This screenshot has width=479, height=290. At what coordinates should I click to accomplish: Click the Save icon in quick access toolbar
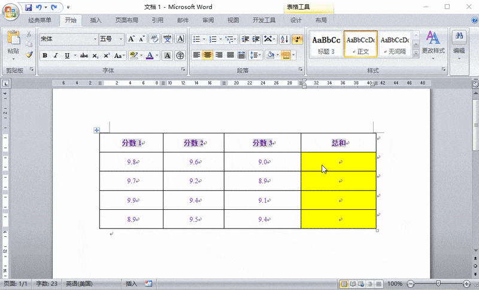(x=29, y=7)
